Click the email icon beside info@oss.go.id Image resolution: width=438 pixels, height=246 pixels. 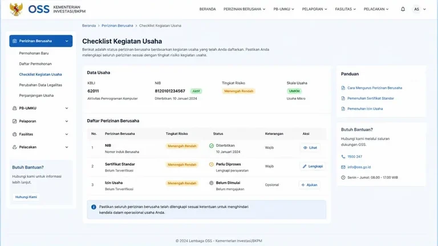coord(343,167)
